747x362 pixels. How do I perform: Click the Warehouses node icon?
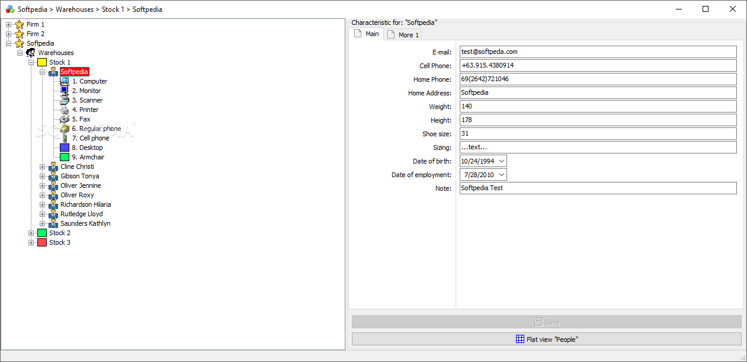click(x=31, y=53)
